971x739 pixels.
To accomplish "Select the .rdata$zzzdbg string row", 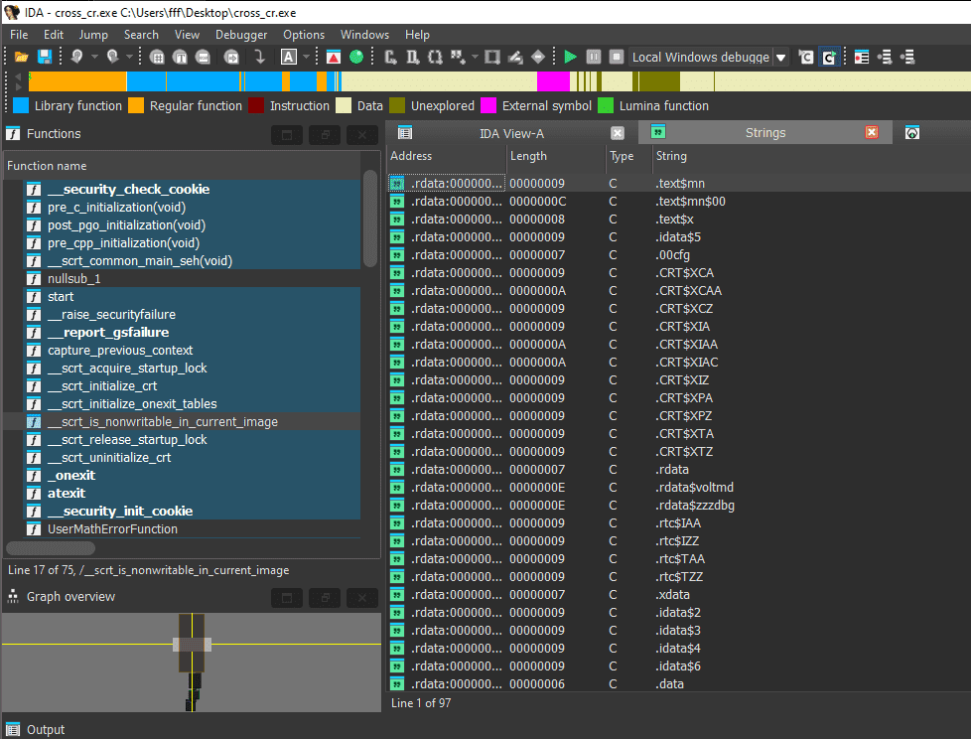I will click(694, 506).
